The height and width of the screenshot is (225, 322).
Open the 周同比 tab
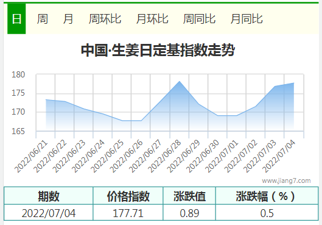pyautogui.click(x=199, y=19)
